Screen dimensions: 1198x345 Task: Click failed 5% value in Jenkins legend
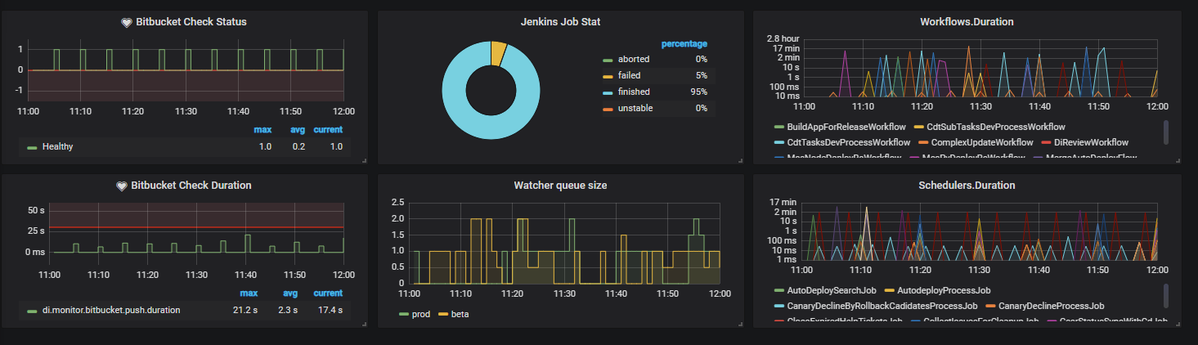coord(702,75)
